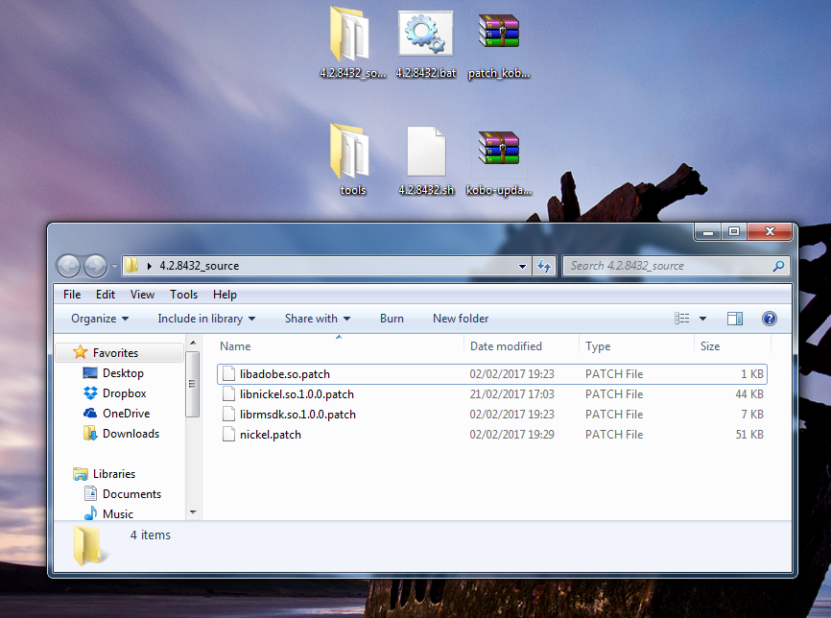
Task: Select the tools folder on desktop
Action: [x=352, y=160]
